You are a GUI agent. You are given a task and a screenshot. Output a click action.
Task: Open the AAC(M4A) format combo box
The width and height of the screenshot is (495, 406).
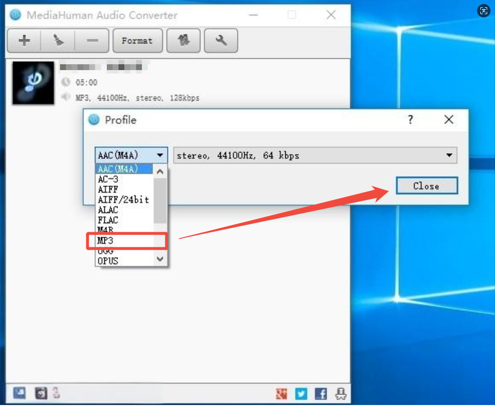[131, 155]
